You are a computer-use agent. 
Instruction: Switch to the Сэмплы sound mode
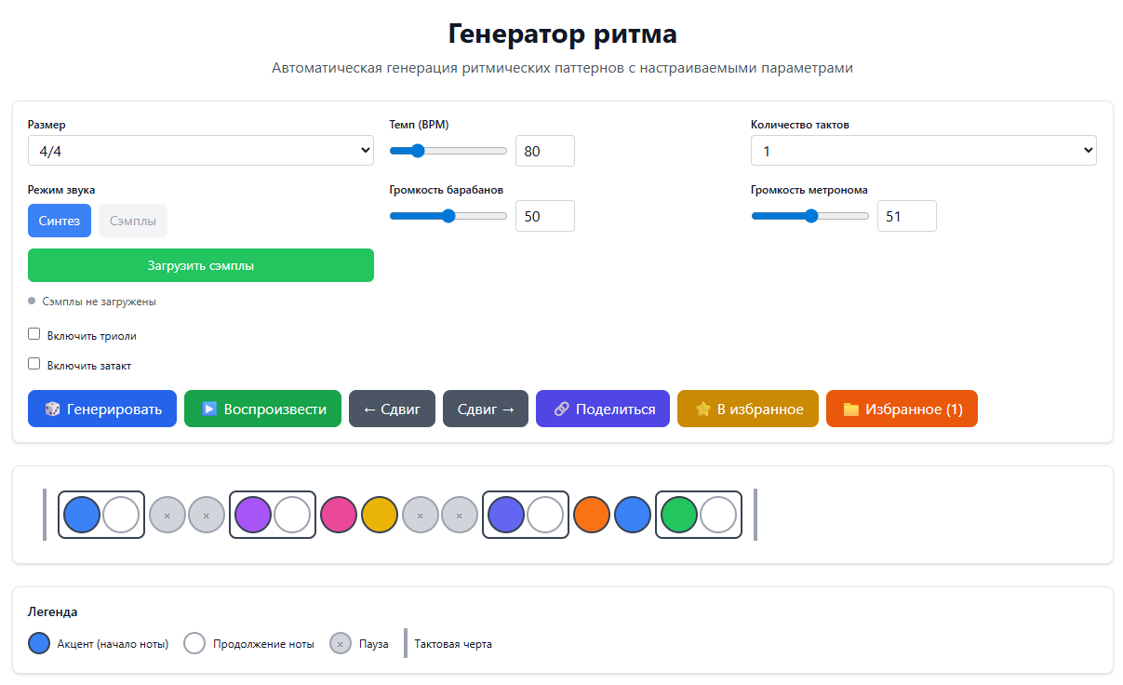pos(132,221)
